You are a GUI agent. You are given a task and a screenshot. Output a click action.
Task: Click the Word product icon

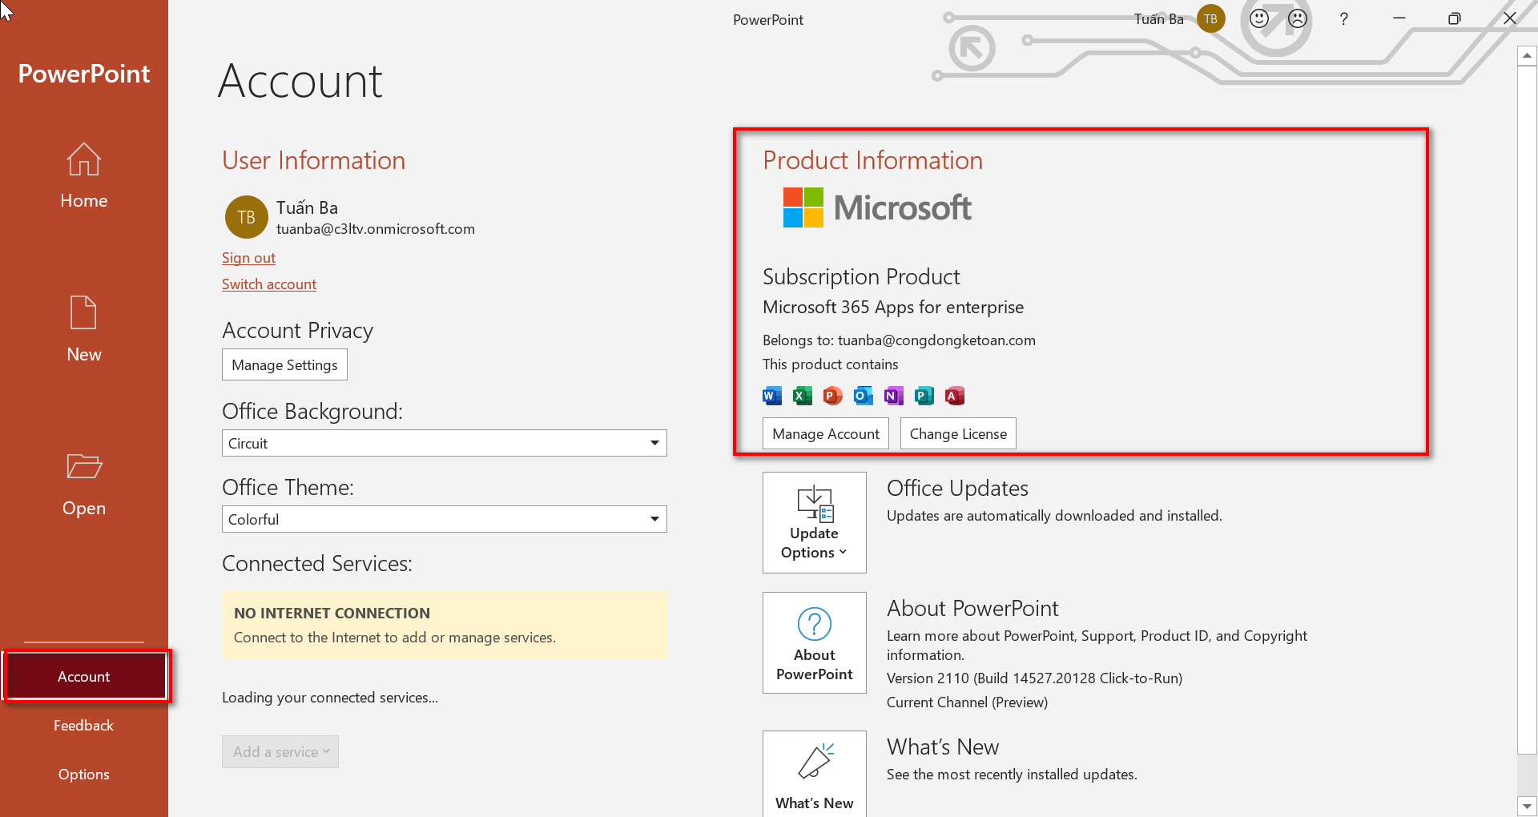[x=772, y=396]
